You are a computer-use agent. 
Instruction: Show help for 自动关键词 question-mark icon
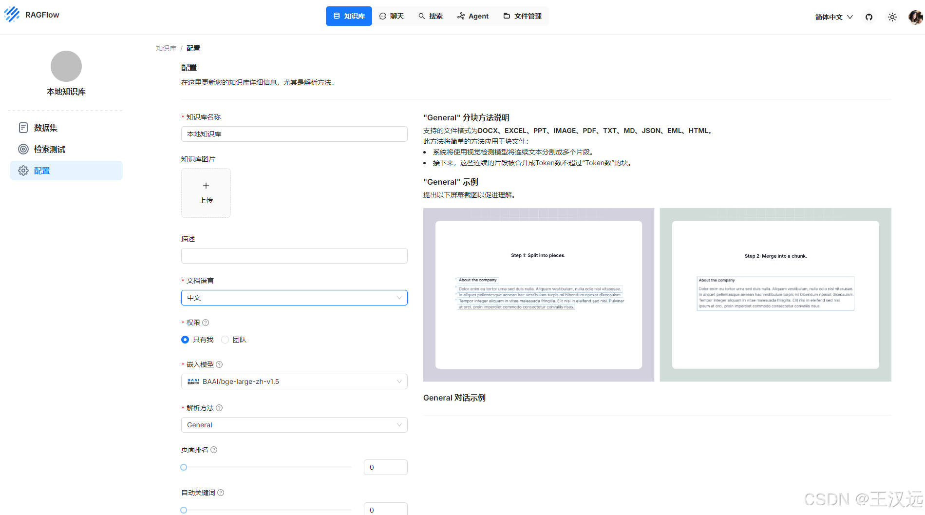pyautogui.click(x=221, y=493)
